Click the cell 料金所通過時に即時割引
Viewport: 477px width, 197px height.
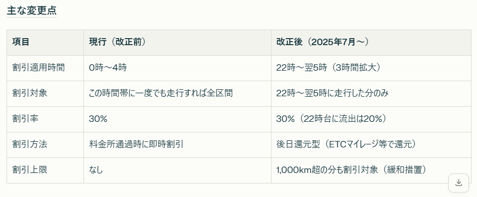click(x=136, y=144)
